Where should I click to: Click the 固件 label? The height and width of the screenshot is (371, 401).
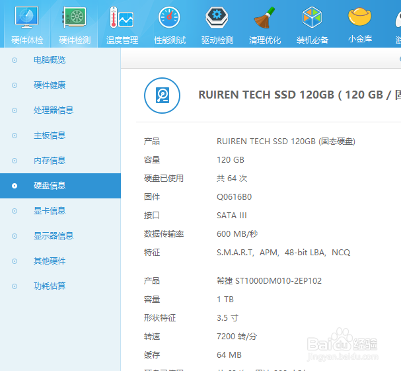(152, 197)
